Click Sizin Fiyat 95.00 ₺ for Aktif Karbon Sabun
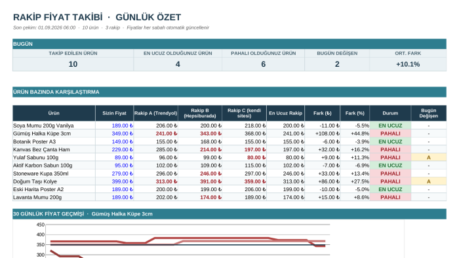 tap(114, 166)
